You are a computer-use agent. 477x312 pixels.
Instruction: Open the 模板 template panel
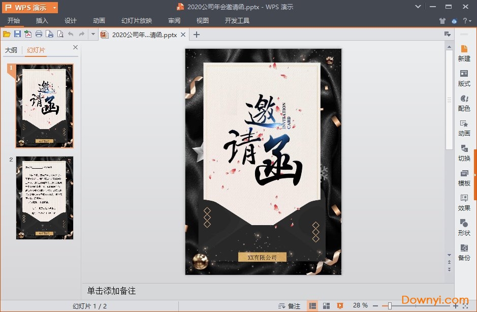coord(464,179)
